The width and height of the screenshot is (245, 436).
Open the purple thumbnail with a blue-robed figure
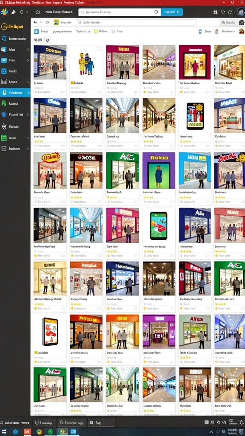tap(159, 170)
